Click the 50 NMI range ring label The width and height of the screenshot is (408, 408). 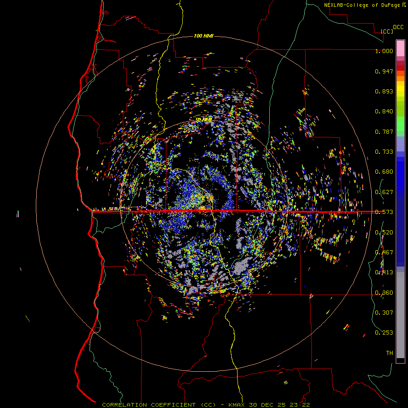pos(204,120)
